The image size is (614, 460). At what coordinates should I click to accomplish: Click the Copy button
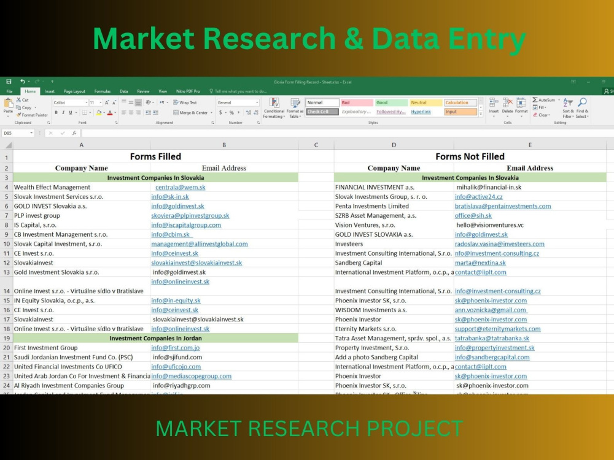click(24, 107)
